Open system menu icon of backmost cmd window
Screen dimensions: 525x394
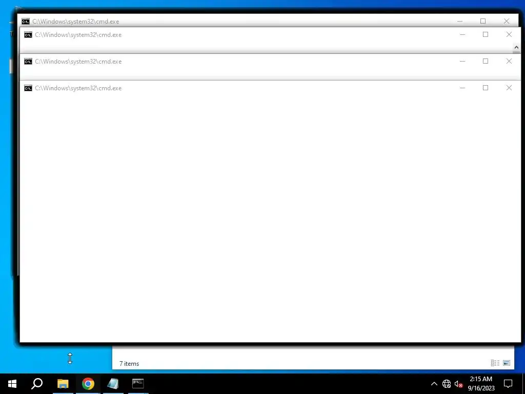click(x=26, y=22)
